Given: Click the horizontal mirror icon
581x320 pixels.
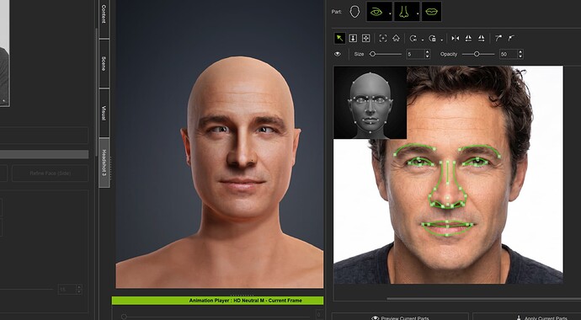Looking at the screenshot, I should point(456,38).
